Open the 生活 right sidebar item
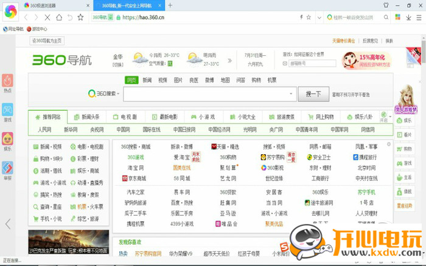Screen dimensions: 426x266 (405, 177)
